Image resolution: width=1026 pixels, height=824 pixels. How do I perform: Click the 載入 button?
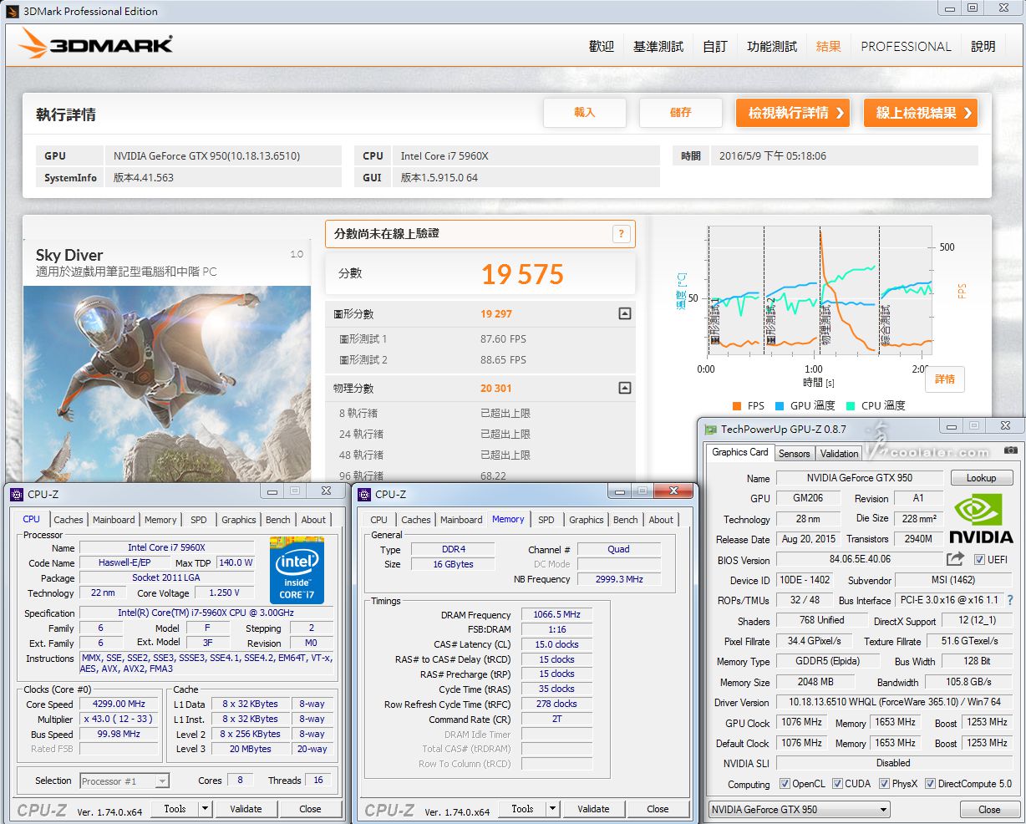click(585, 113)
